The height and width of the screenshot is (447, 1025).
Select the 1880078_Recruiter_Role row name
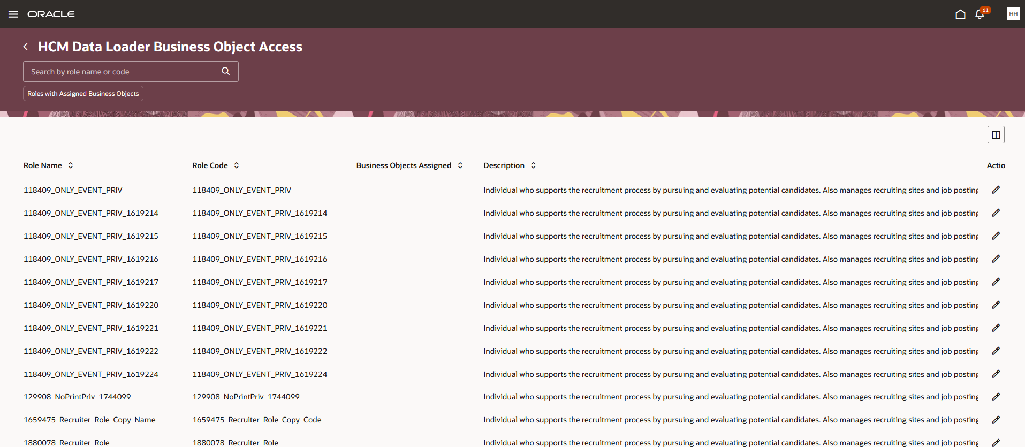(66, 443)
